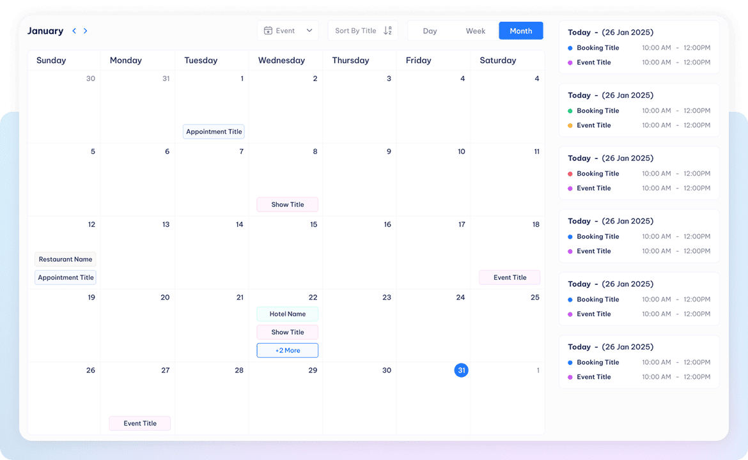Open the Hotel Name event on 22
The height and width of the screenshot is (460, 748).
[x=287, y=314]
